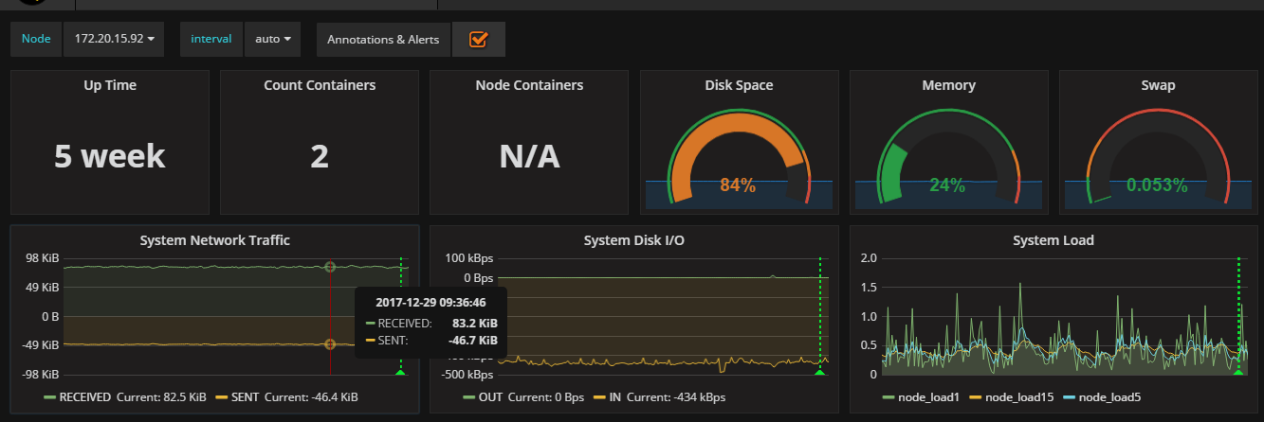Click the Count Containers panel title
This screenshot has height=422, width=1264.
click(x=320, y=85)
